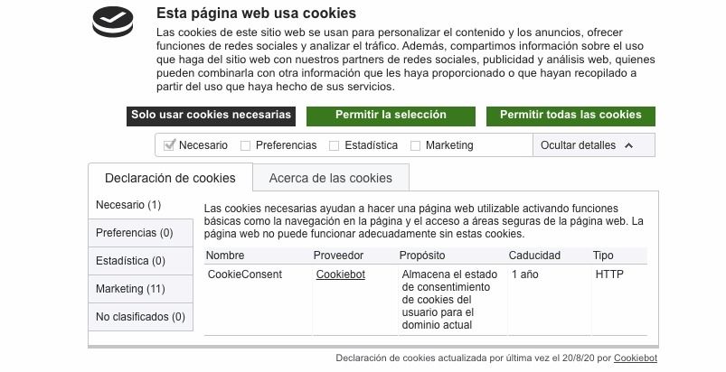Collapse details using the chevron arrow icon
The width and height of the screenshot is (726, 372).
[x=628, y=145]
